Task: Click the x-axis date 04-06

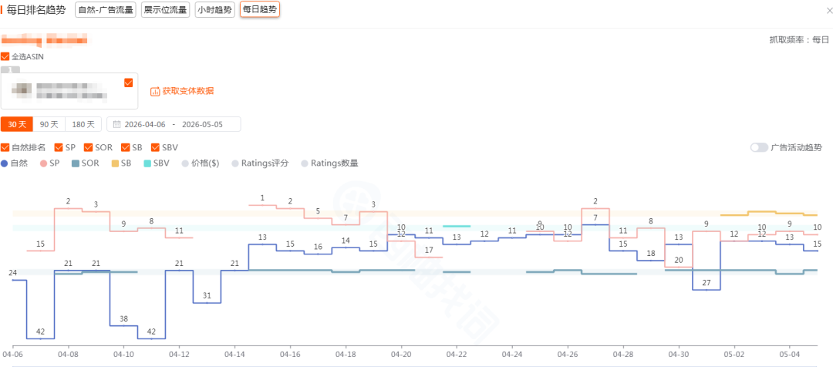Action: tap(13, 354)
